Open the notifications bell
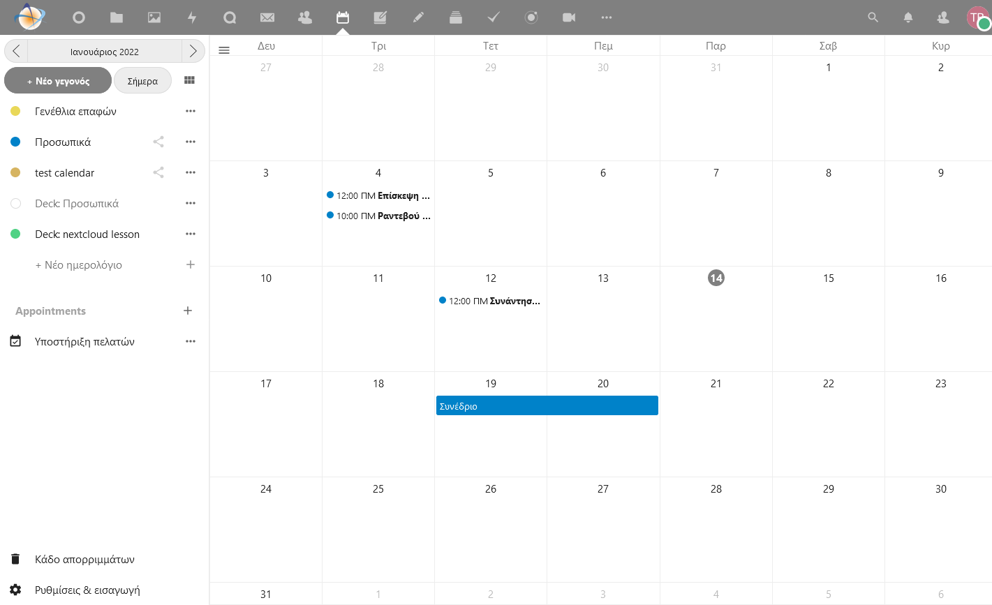 pos(908,17)
